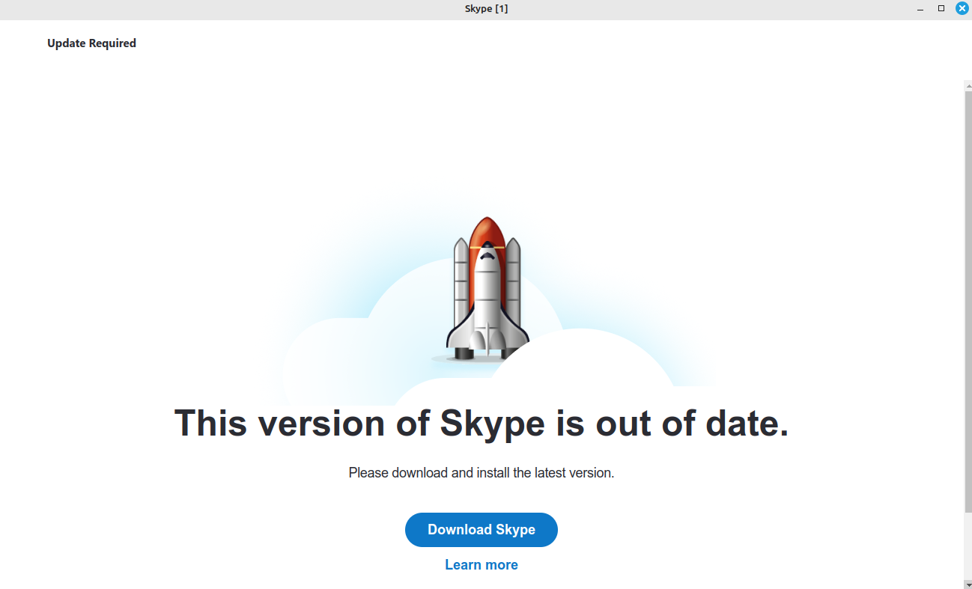Click the space shuttle illustration
This screenshot has height=589, width=972.
pos(487,292)
